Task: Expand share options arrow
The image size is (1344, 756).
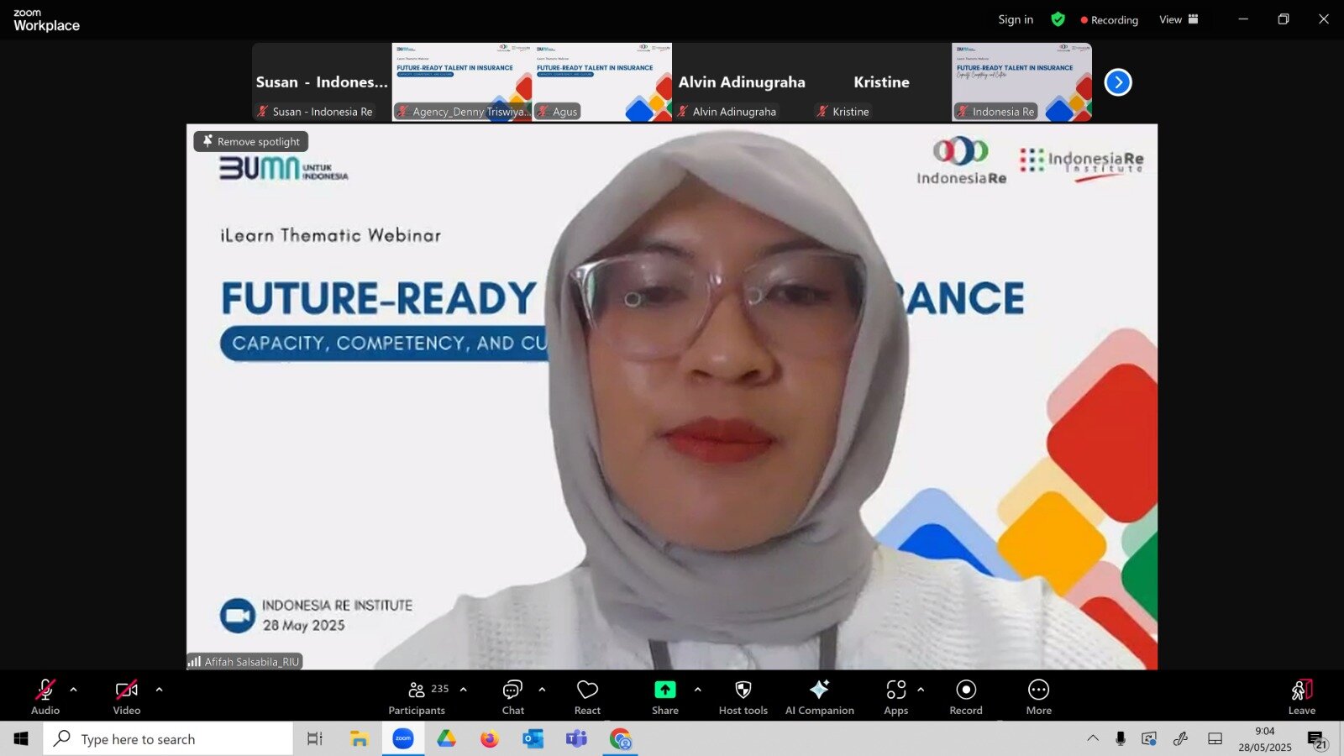Action: tap(697, 690)
